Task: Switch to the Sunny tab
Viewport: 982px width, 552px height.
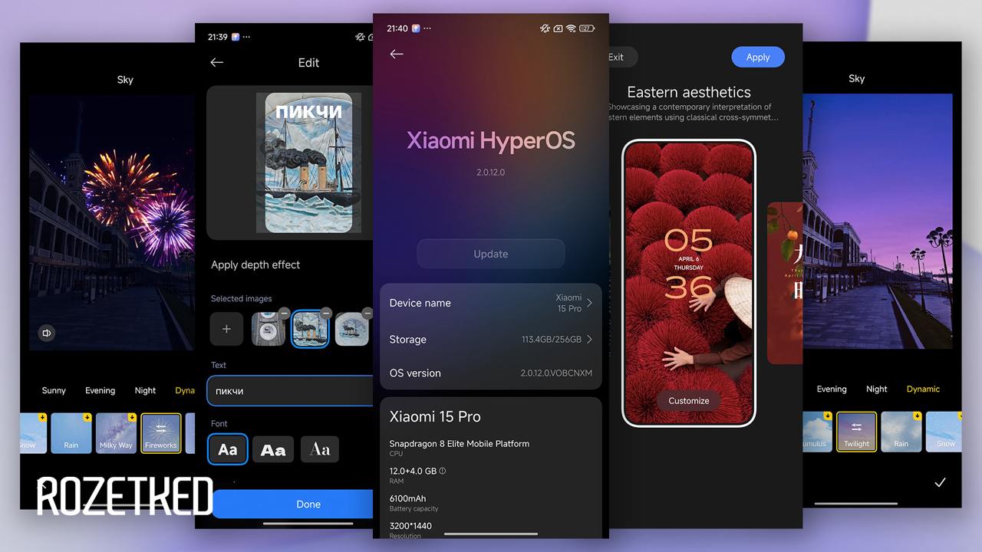Action: (x=54, y=390)
